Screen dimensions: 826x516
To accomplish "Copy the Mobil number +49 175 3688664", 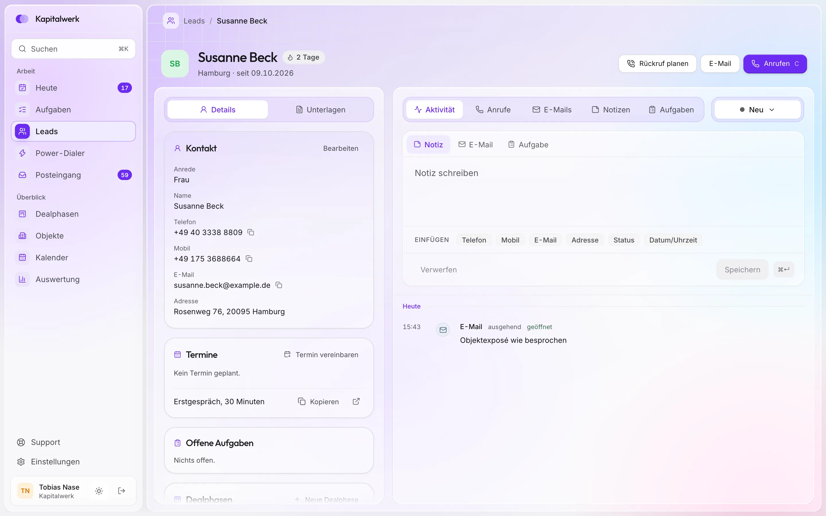I will (x=249, y=259).
